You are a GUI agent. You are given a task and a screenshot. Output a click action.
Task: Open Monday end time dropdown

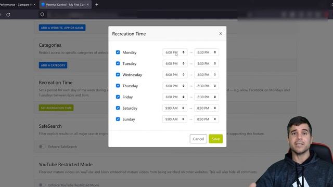207,52
